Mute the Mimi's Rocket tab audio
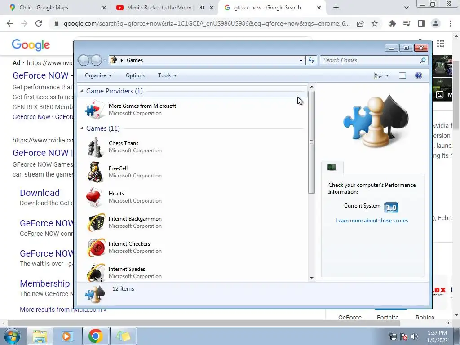This screenshot has height=345, width=460. (202, 8)
